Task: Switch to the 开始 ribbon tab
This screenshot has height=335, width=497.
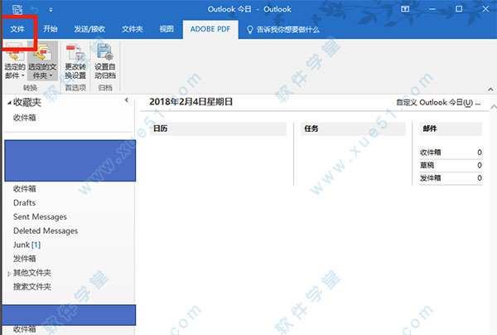Action: tap(51, 29)
